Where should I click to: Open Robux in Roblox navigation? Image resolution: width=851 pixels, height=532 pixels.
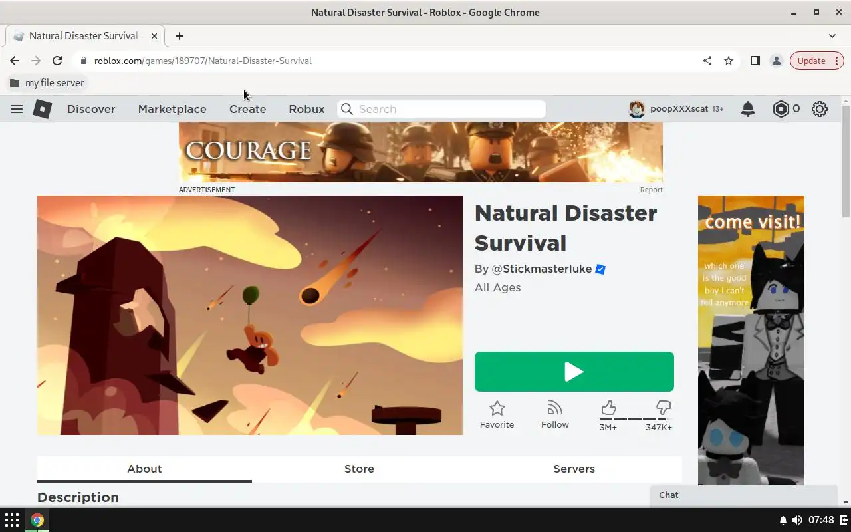[x=306, y=109]
